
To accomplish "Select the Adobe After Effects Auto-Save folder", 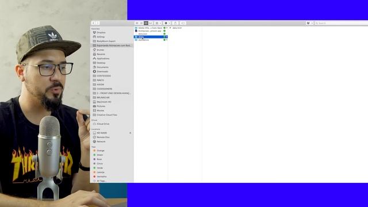I will pos(151,28).
